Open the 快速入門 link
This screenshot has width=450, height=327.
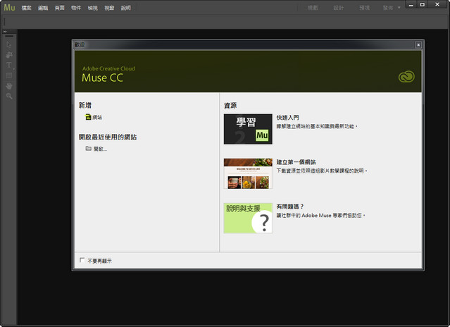(x=287, y=118)
